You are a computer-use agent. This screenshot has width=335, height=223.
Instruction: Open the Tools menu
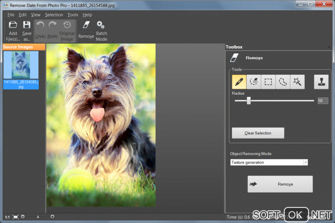pos(73,15)
